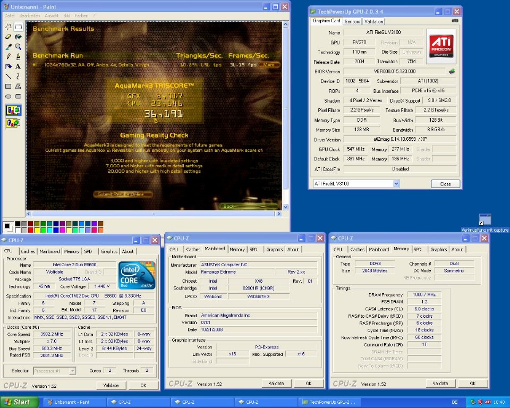
Task: Choose the Ellipse shape tool
Action: click(8, 96)
